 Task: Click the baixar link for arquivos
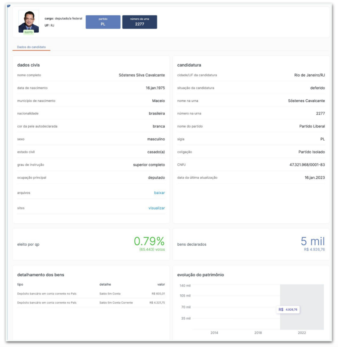(159, 193)
